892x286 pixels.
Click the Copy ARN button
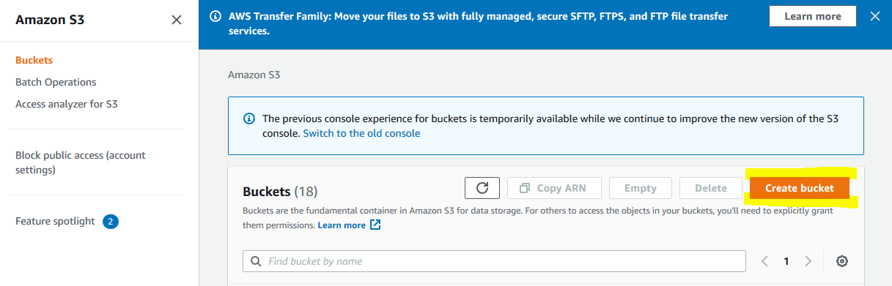pos(554,188)
